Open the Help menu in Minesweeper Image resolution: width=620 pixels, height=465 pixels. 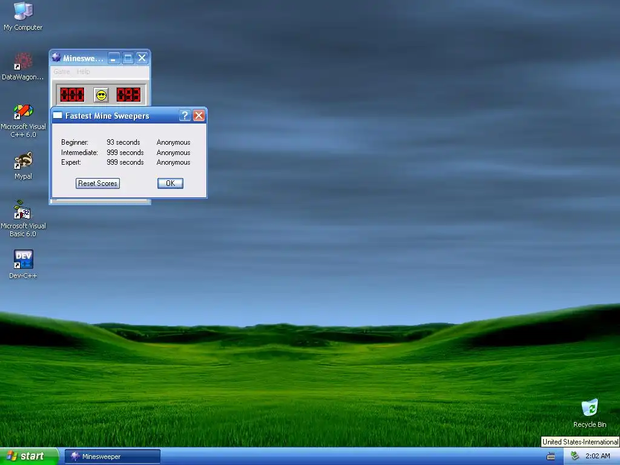pos(83,71)
